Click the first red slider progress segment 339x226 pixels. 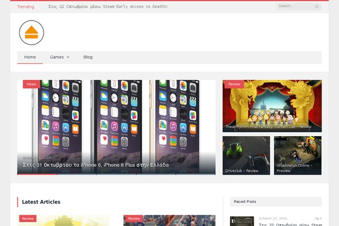click(37, 174)
